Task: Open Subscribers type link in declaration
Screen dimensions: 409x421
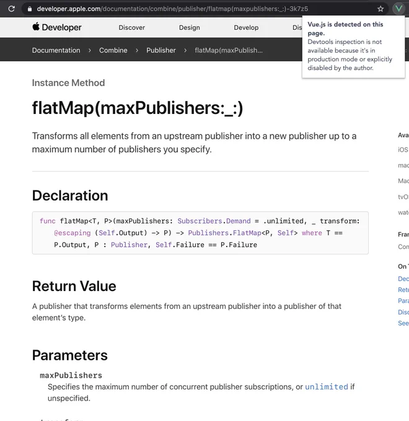Action: tap(200, 221)
